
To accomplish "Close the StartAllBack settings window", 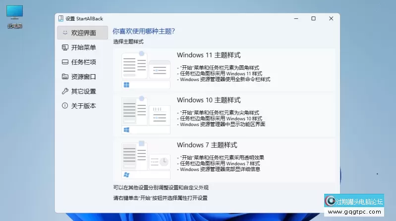I will (330, 19).
